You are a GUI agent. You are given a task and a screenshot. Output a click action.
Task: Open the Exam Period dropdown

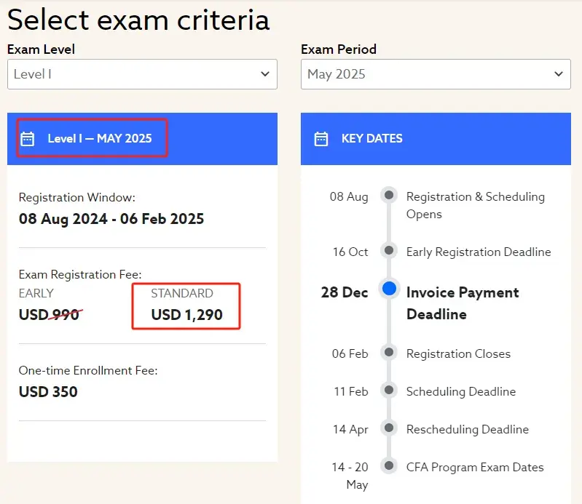click(x=436, y=74)
